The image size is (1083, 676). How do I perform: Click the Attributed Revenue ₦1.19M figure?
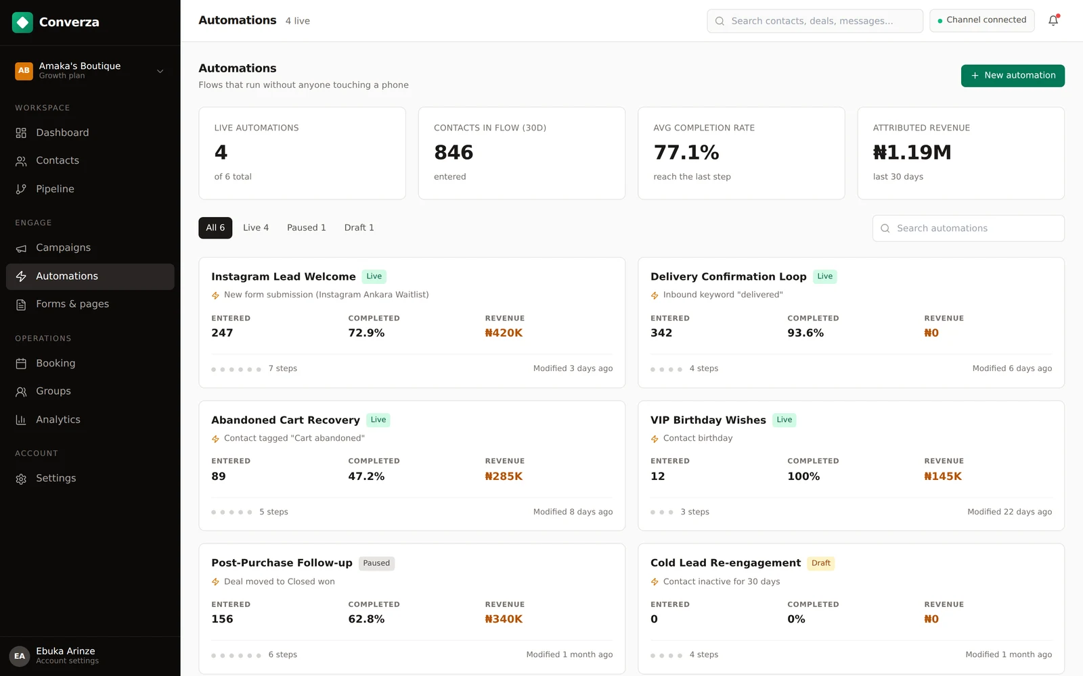pos(912,153)
